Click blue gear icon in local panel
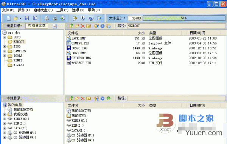This screenshot has width=227, height=144. tap(103, 98)
